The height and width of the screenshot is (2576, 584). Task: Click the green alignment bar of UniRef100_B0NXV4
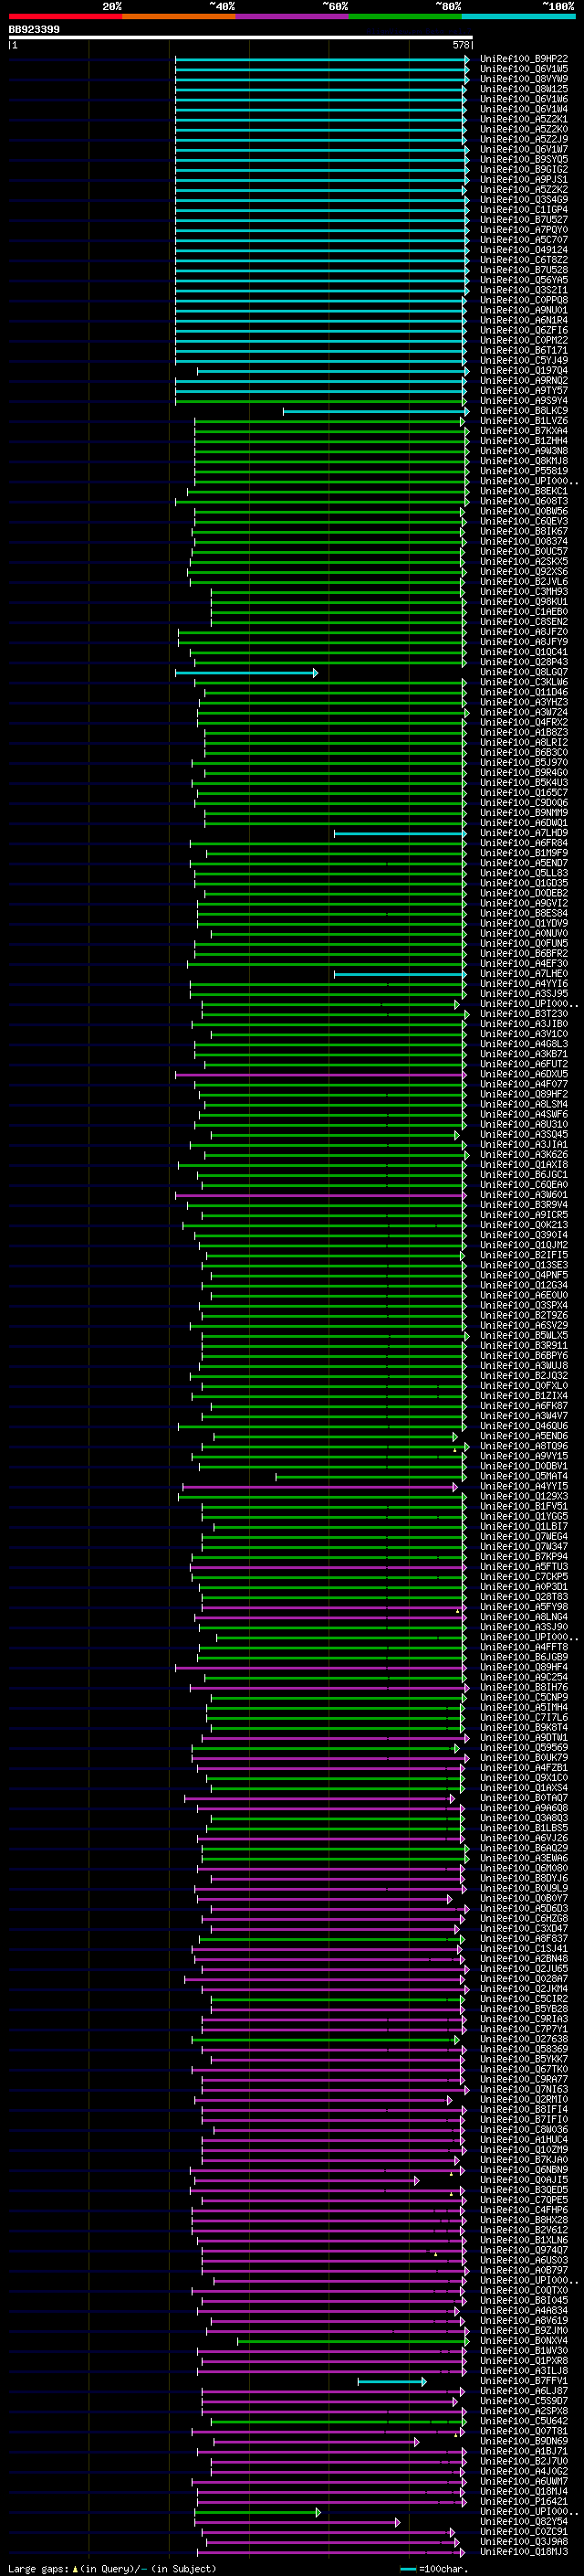(x=352, y=2340)
